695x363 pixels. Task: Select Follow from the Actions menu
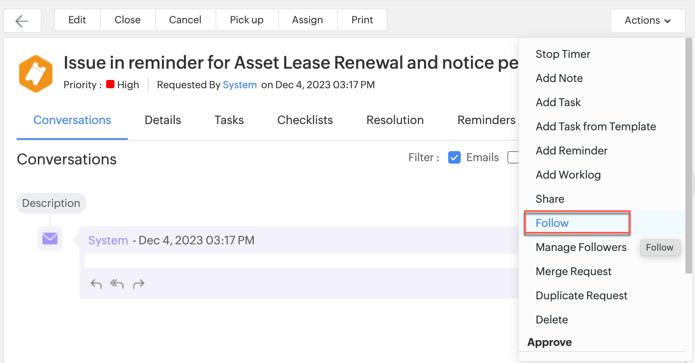(x=552, y=223)
